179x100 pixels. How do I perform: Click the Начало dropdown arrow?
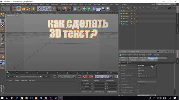155,66
